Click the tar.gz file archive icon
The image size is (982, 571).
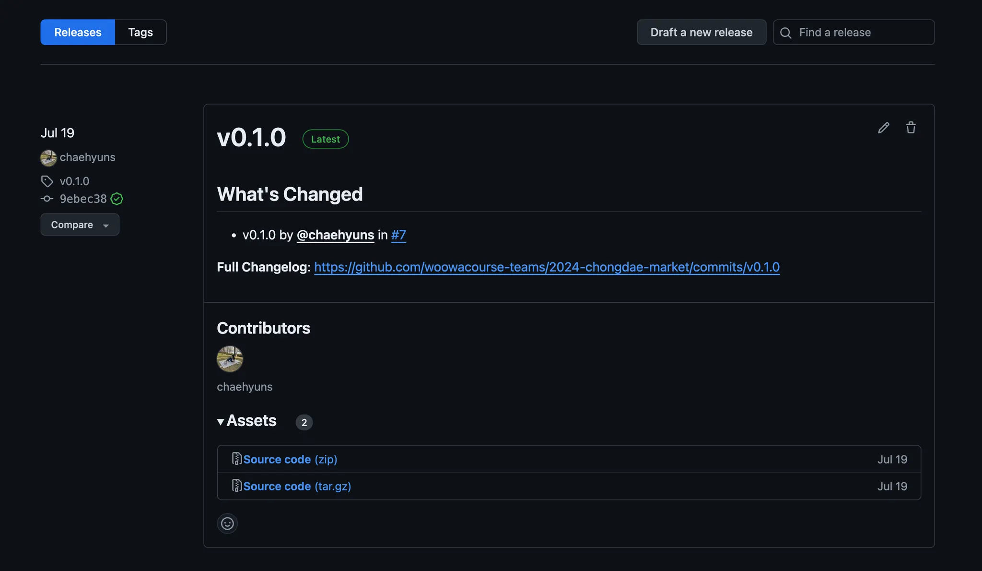pyautogui.click(x=236, y=486)
